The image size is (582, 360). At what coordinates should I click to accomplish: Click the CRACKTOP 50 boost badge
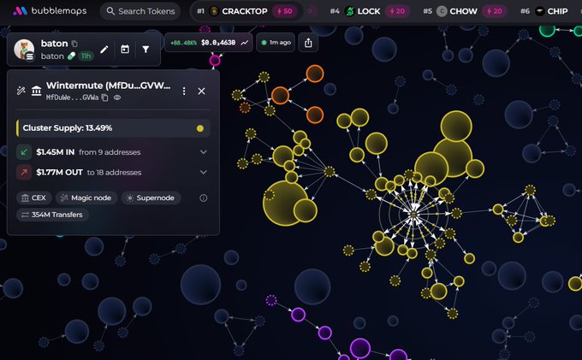285,11
